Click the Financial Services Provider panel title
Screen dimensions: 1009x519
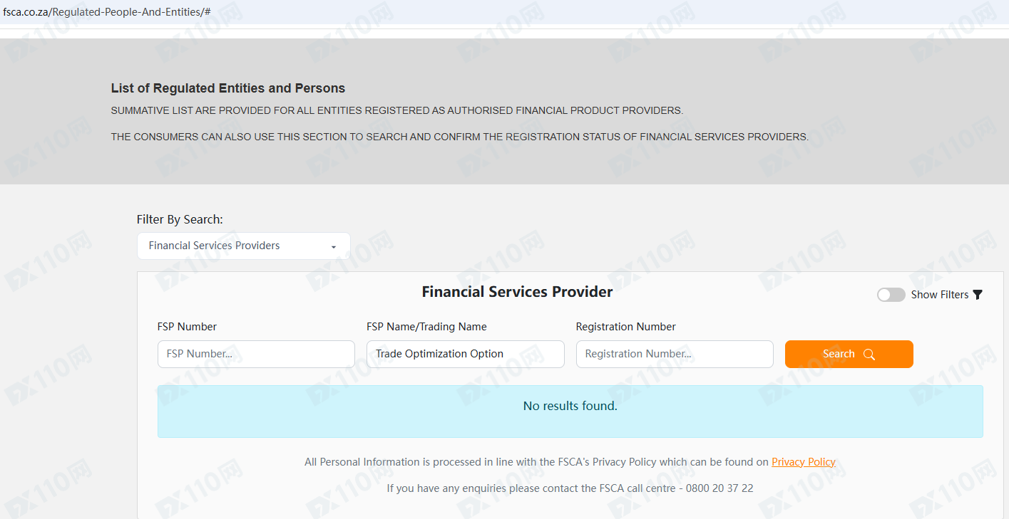517,292
